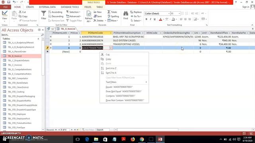Open File Explorer from taskbar

point(96,139)
